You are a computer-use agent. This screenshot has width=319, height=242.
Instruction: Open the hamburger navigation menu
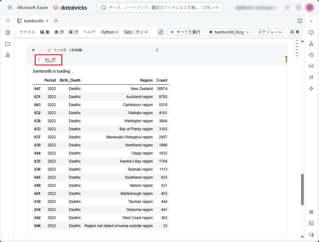click(10, 7)
